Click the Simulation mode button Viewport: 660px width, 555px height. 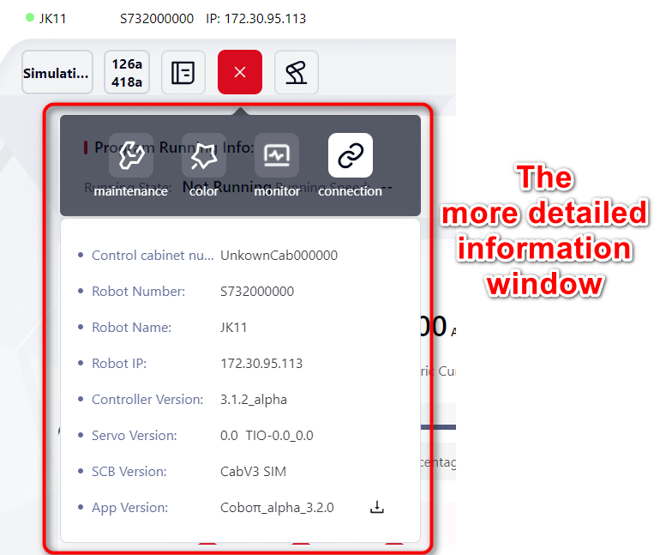(57, 73)
